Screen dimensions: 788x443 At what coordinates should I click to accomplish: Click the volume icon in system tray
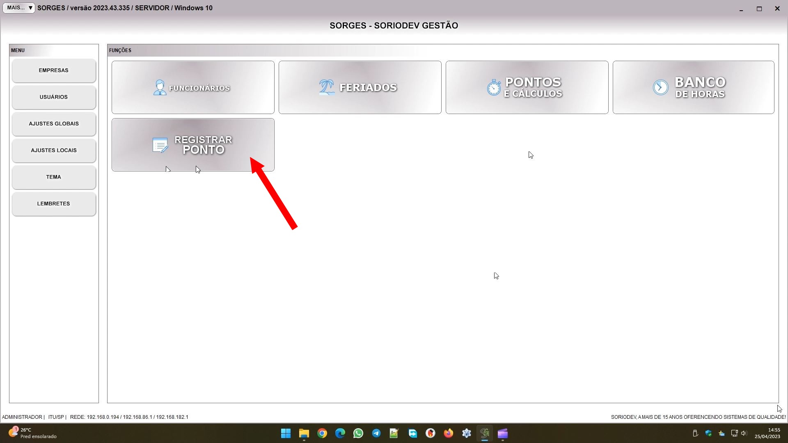(744, 433)
